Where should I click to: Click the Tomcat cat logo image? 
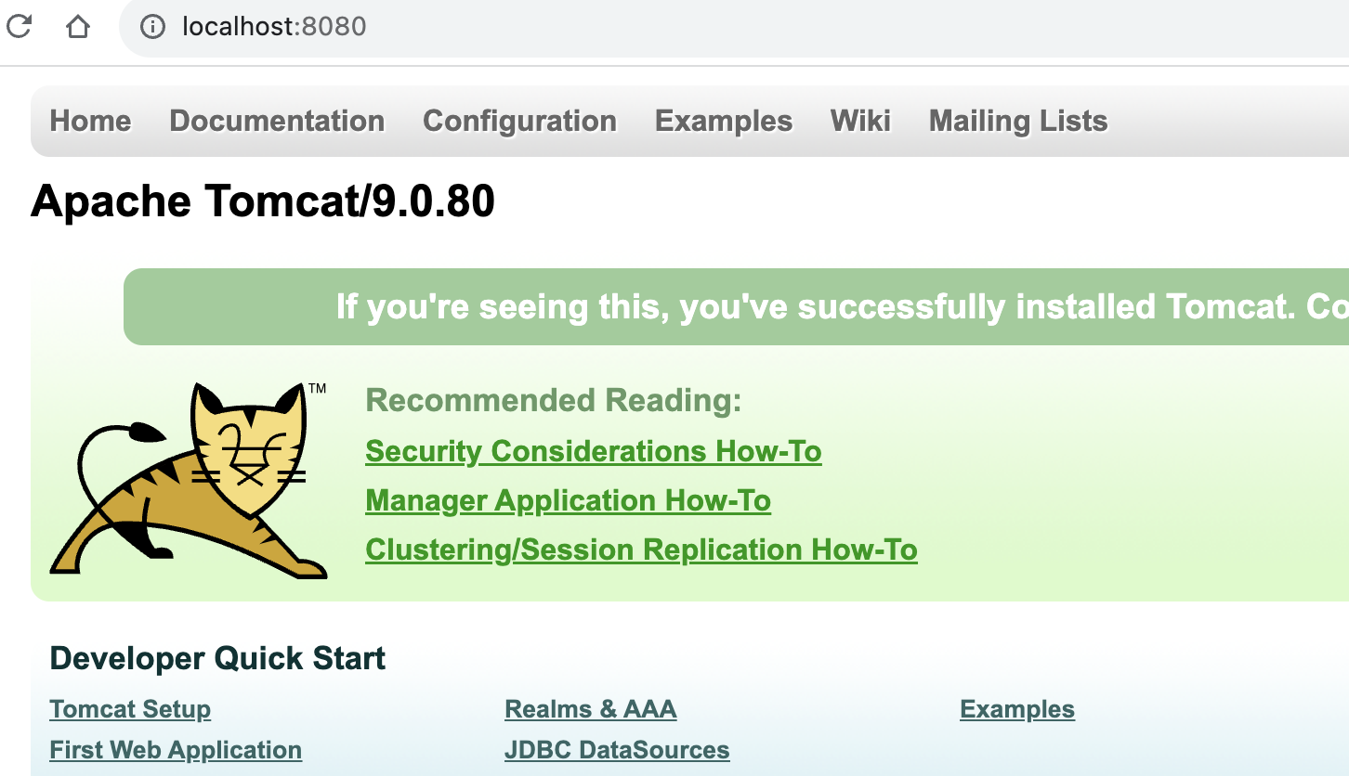tap(189, 480)
